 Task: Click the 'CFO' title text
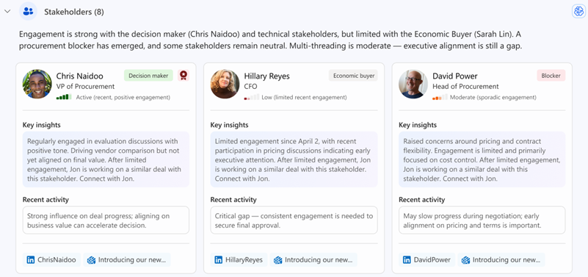pos(250,86)
